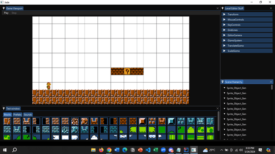Select the Level Editor Stuff tab
This screenshot has height=154, width=275.
234,9
